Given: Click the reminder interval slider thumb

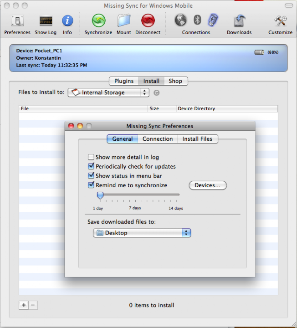Looking at the screenshot, I should [x=100, y=195].
